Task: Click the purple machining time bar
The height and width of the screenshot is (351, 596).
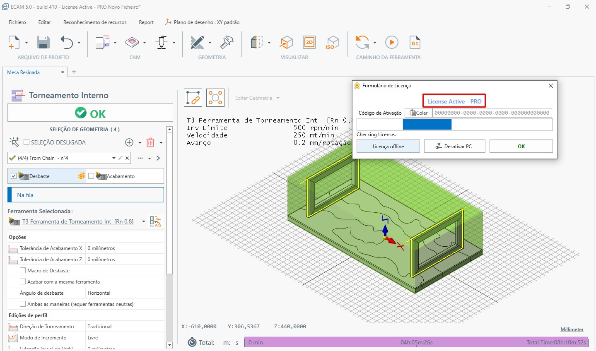Action: (x=416, y=342)
